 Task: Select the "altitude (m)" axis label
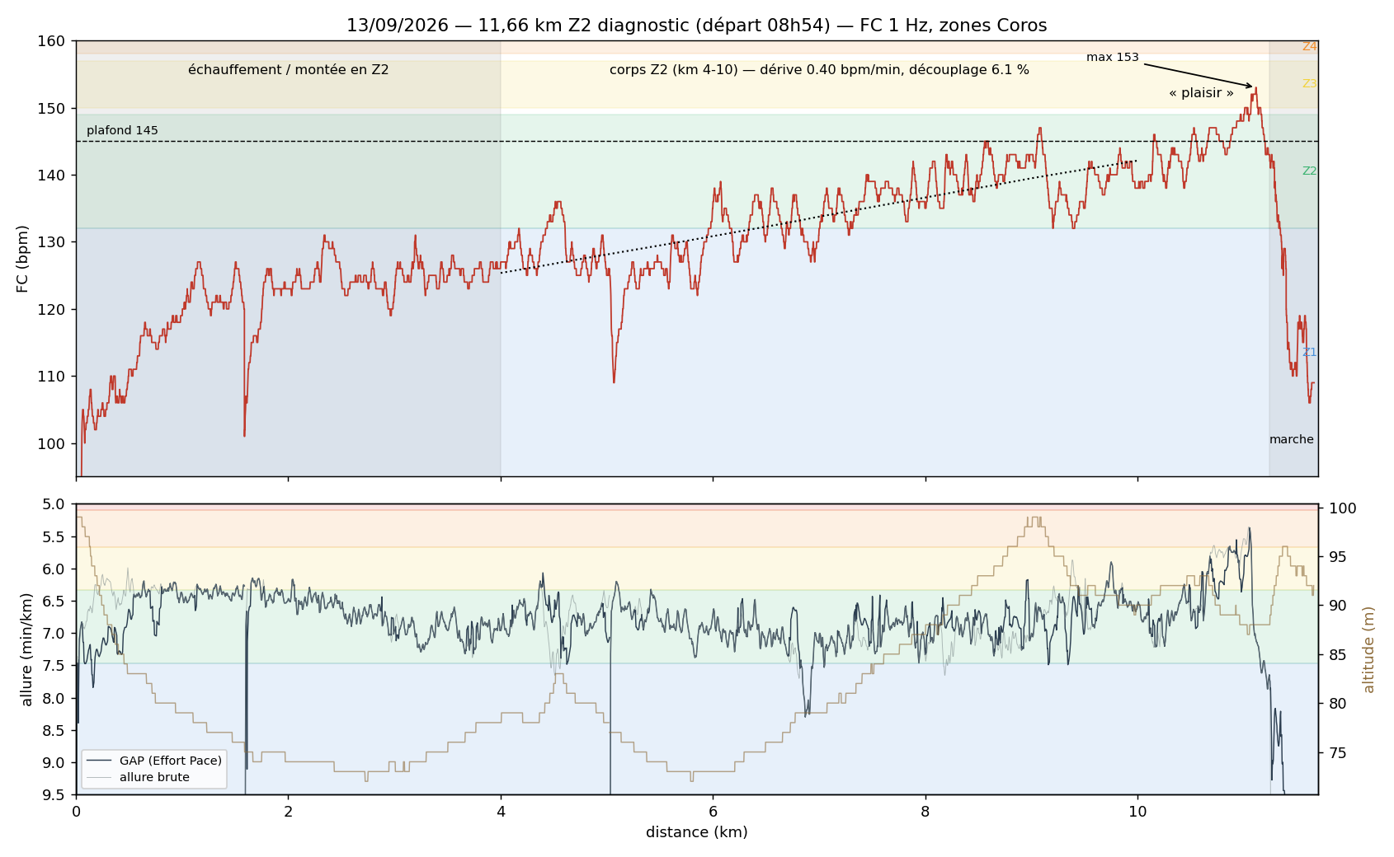[x=1368, y=649]
